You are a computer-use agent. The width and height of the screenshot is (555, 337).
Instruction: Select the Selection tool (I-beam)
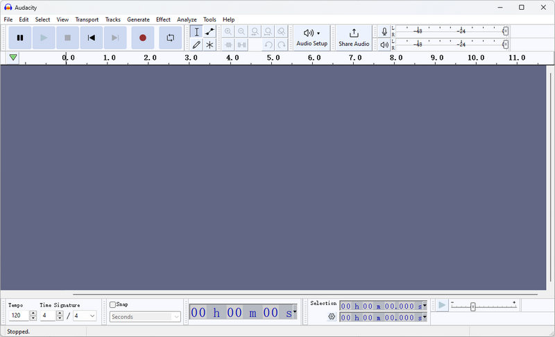tap(196, 31)
